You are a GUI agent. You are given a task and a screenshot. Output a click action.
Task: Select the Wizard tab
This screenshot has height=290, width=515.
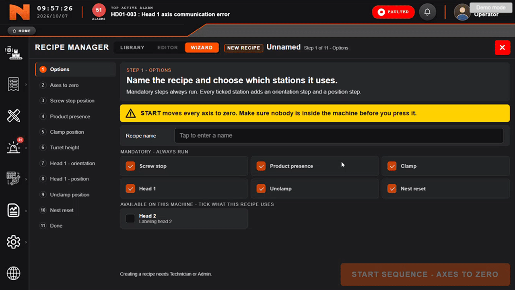(202, 48)
